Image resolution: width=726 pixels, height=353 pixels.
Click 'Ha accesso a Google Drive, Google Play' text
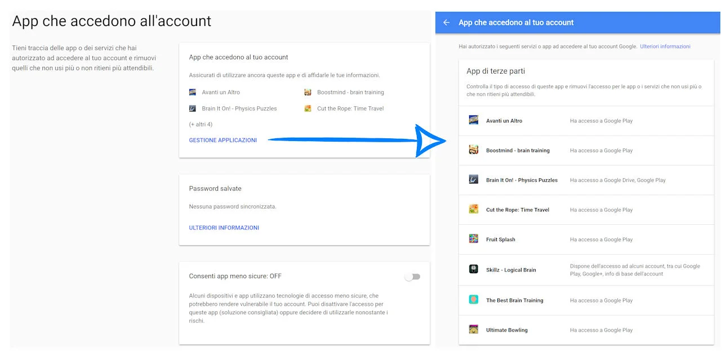point(618,180)
